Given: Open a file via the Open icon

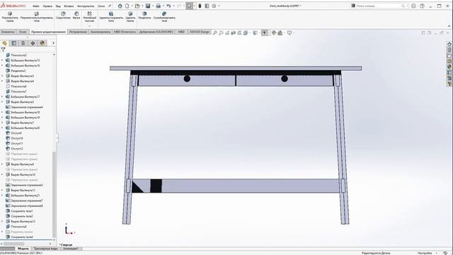Looking at the screenshot, I should [x=137, y=6].
